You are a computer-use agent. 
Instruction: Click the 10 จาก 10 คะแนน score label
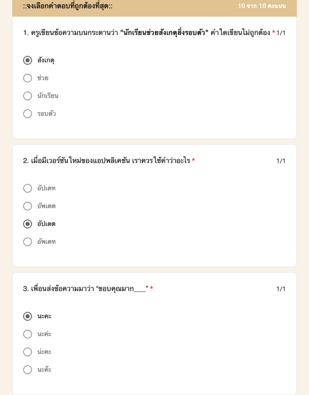262,6
